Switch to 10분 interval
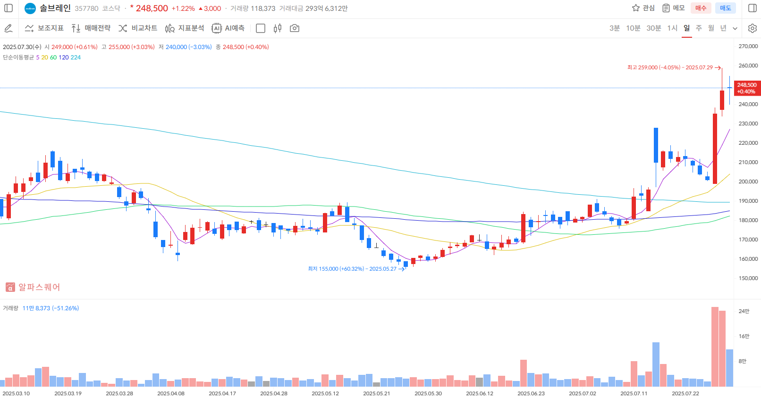Image resolution: width=761 pixels, height=397 pixels. [x=633, y=28]
